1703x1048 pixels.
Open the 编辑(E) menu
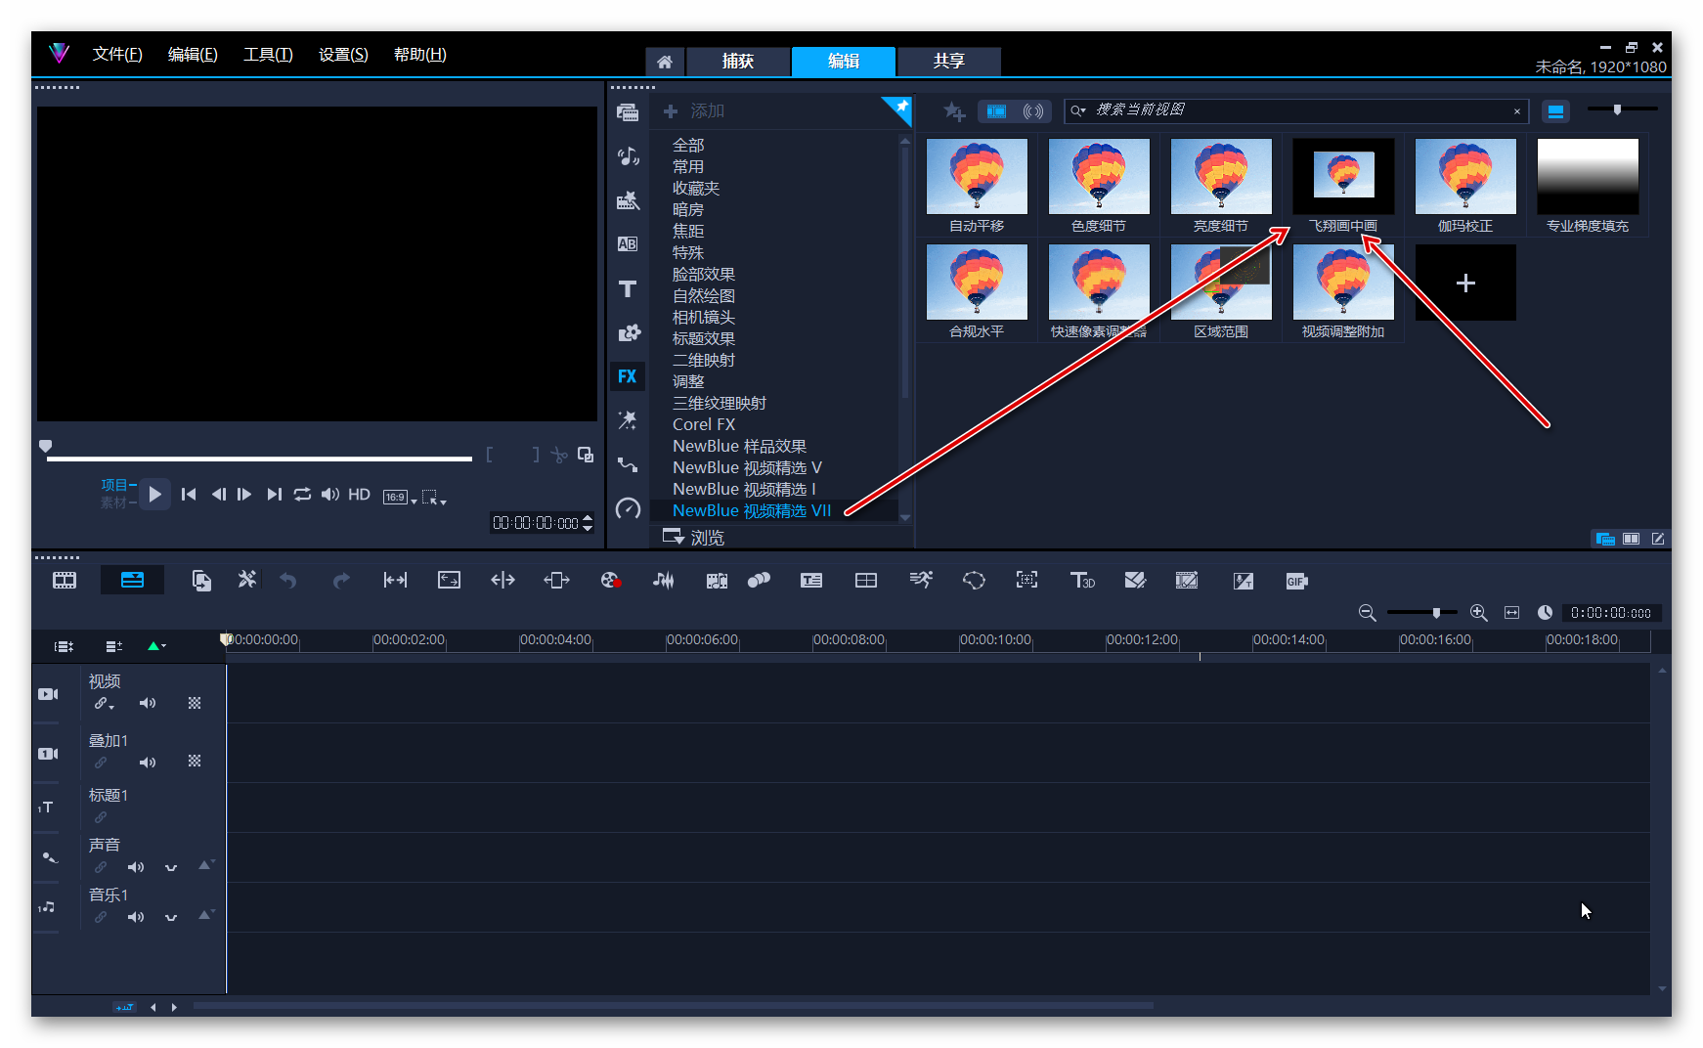tap(193, 55)
